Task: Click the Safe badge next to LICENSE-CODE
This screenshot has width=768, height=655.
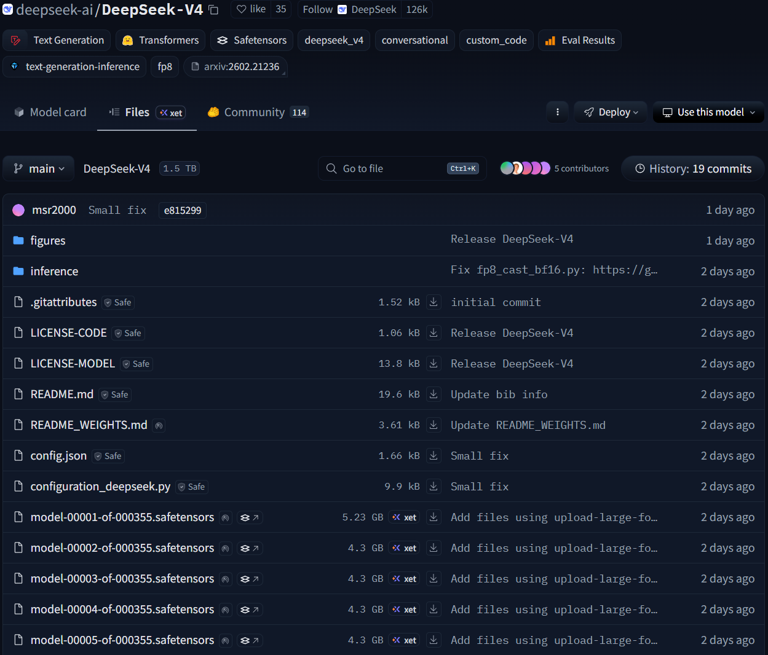Action: tap(129, 333)
